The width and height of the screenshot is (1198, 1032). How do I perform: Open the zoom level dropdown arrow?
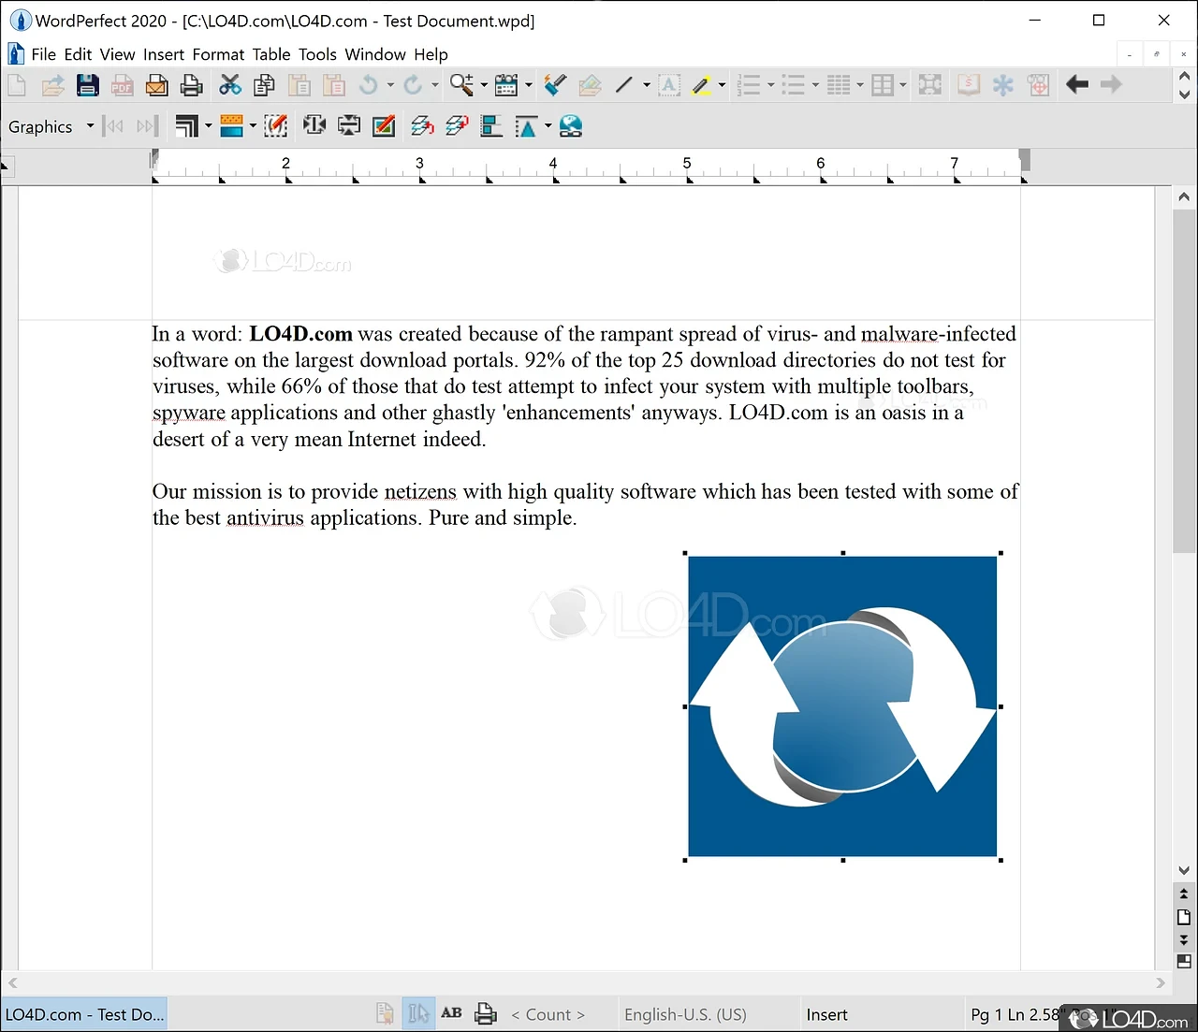click(483, 85)
